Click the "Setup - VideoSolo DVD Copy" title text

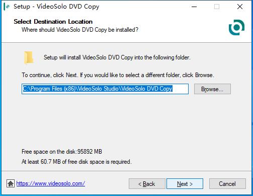[56, 7]
